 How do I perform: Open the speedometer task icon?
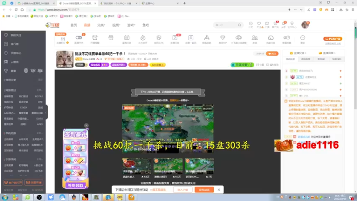coord(271,39)
